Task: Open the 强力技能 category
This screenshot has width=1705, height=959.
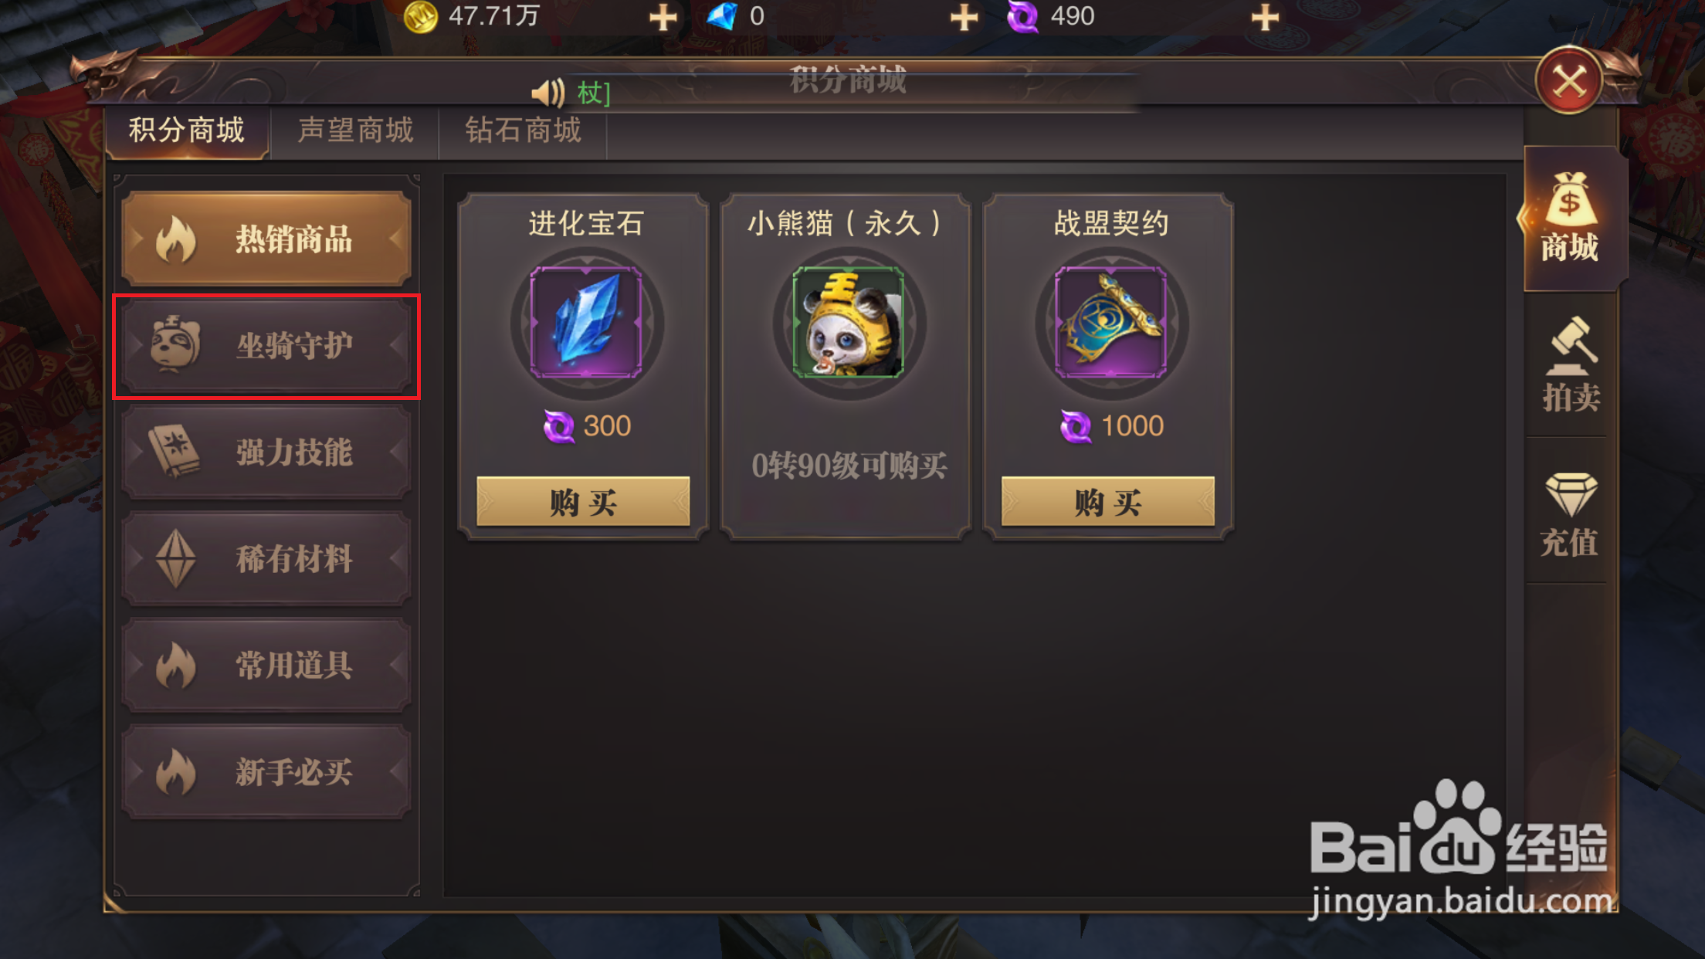Action: (x=266, y=452)
